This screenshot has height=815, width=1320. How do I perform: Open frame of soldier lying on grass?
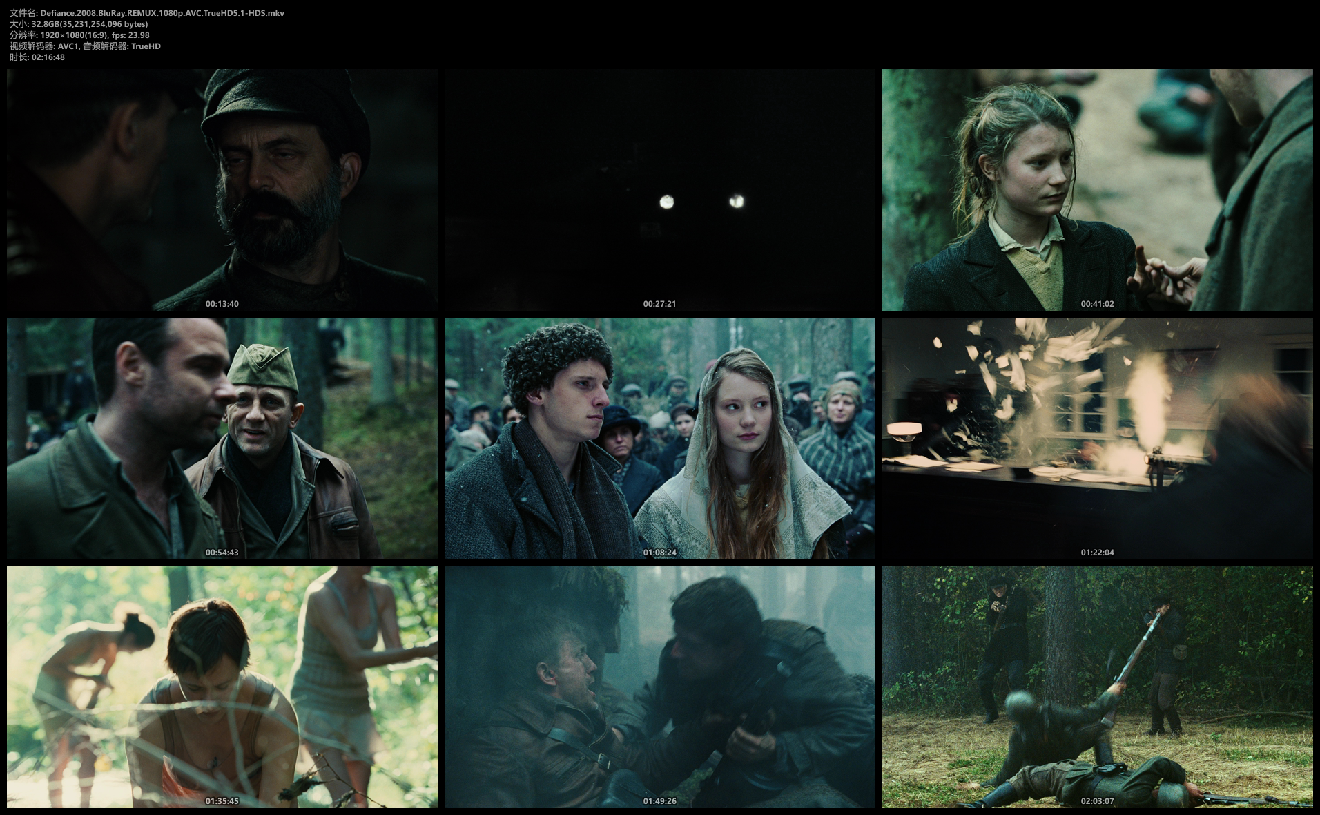coord(1097,687)
